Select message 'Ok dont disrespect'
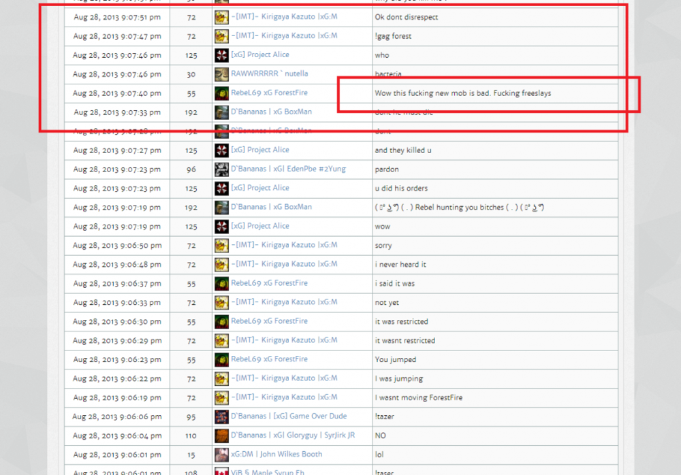Image resolution: width=681 pixels, height=475 pixels. point(406,18)
